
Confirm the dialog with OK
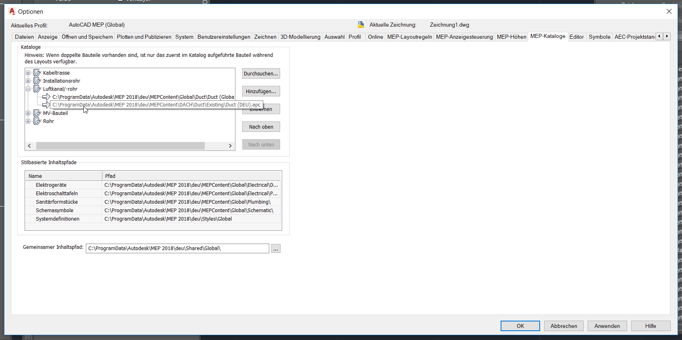tap(520, 326)
